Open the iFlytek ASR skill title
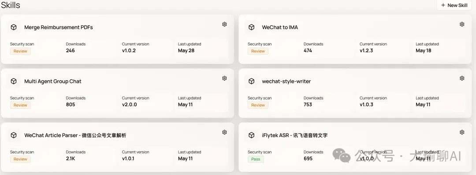Viewport: 476px width, 175px height. pyautogui.click(x=295, y=135)
